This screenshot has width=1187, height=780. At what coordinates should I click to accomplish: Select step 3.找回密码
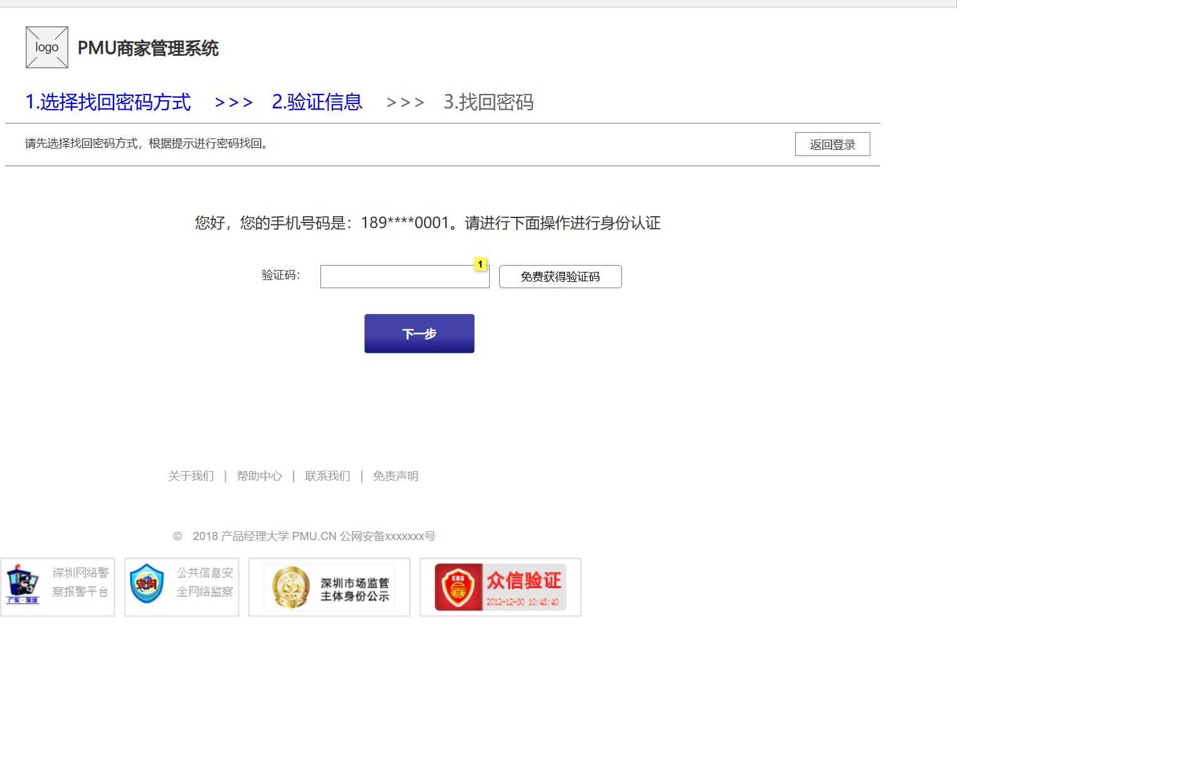[x=490, y=101]
